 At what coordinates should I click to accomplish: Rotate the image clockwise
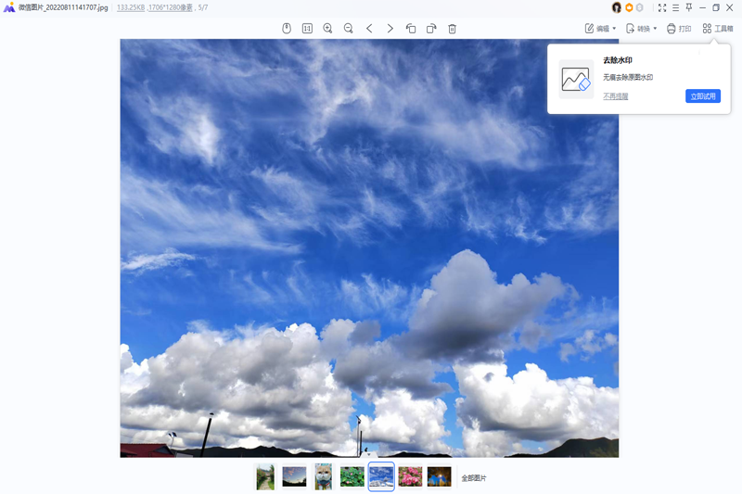tap(431, 29)
